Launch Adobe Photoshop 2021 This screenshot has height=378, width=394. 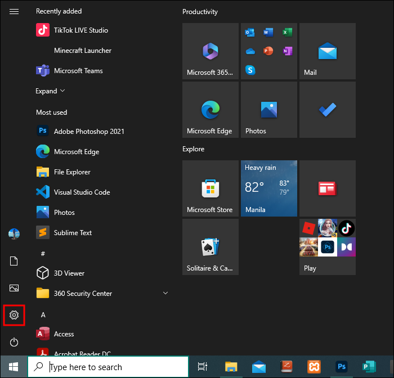pyautogui.click(x=88, y=132)
